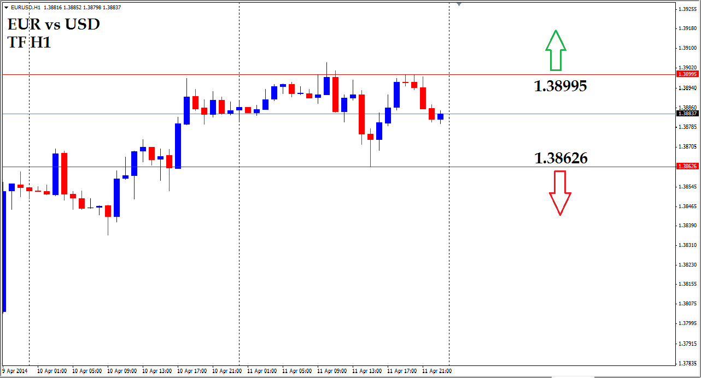
Task: Click the large bold 1.38626 label
Action: click(561, 158)
